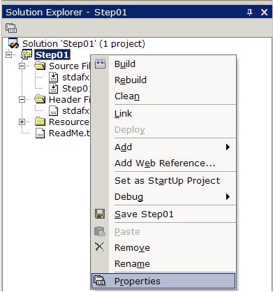Click the Properties toolbar icon below the title
Image resolution: width=273 pixels, height=292 pixels.
(x=11, y=28)
